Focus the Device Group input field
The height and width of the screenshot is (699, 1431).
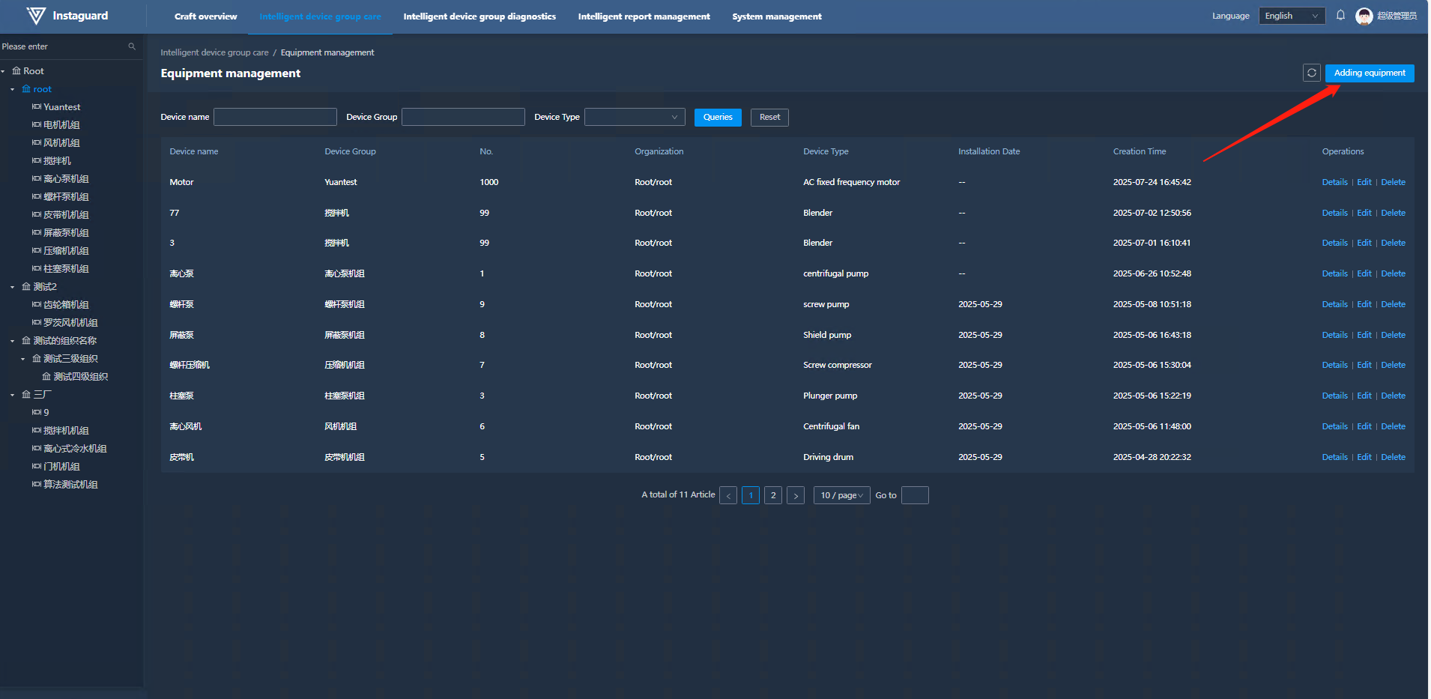point(463,117)
